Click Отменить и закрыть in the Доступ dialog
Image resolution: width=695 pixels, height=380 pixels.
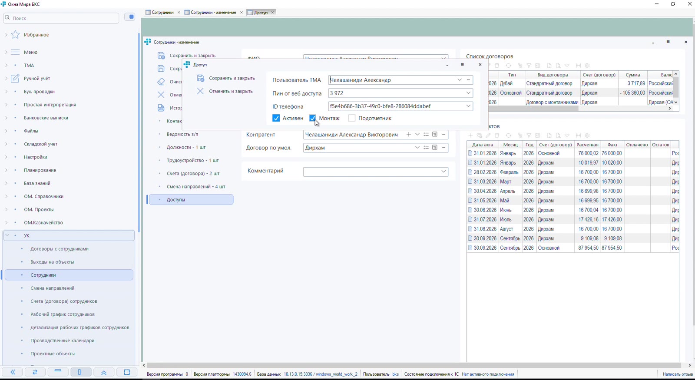pos(231,91)
